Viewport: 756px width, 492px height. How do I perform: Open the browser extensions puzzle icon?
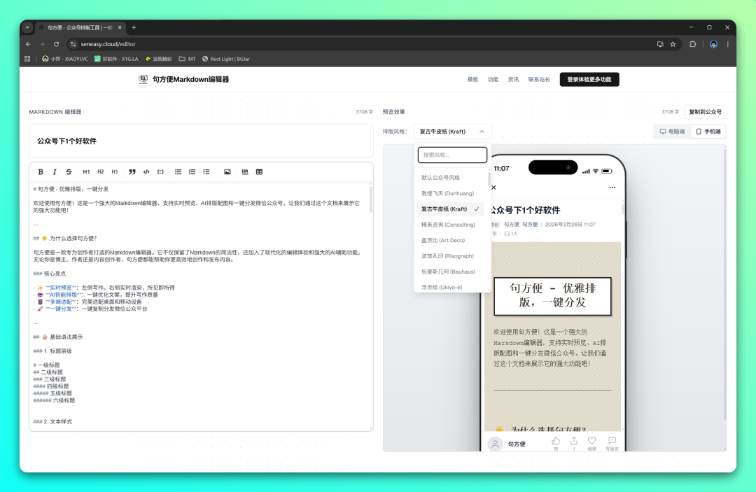[693, 44]
